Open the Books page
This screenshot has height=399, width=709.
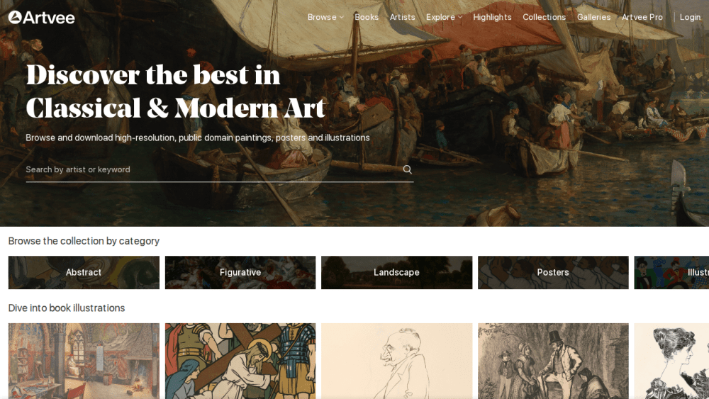[x=367, y=17]
